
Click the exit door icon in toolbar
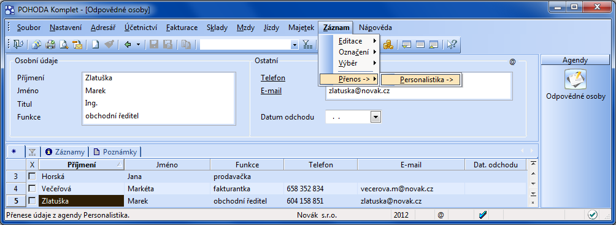pos(18,44)
